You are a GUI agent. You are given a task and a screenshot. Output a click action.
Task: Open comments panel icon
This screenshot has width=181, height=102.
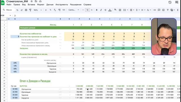pos(176,2)
